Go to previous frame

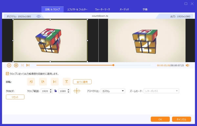pos(22,65)
